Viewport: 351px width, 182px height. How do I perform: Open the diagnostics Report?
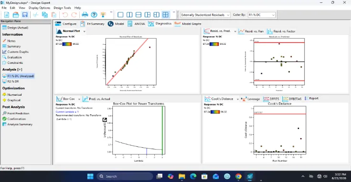311,99
